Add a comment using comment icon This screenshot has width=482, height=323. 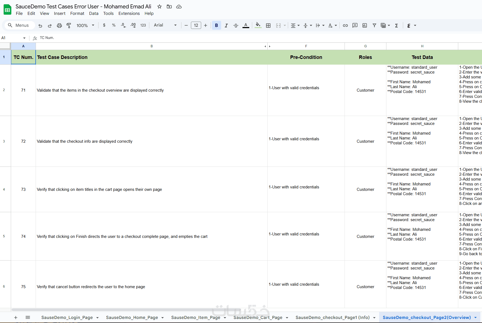pyautogui.click(x=355, y=25)
